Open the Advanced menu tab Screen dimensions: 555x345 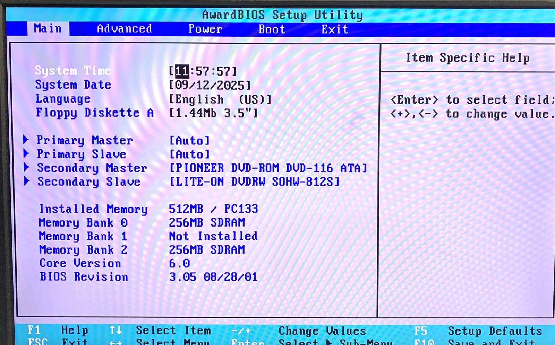pyautogui.click(x=125, y=28)
